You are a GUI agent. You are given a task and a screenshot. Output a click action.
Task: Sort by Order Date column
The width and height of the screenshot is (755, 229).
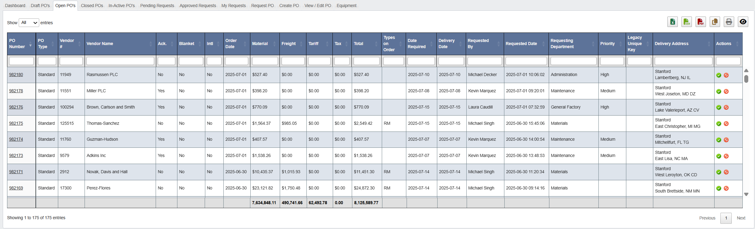click(237, 44)
